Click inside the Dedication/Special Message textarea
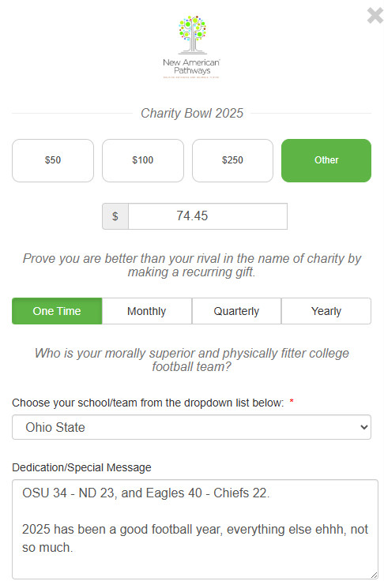 pyautogui.click(x=195, y=529)
